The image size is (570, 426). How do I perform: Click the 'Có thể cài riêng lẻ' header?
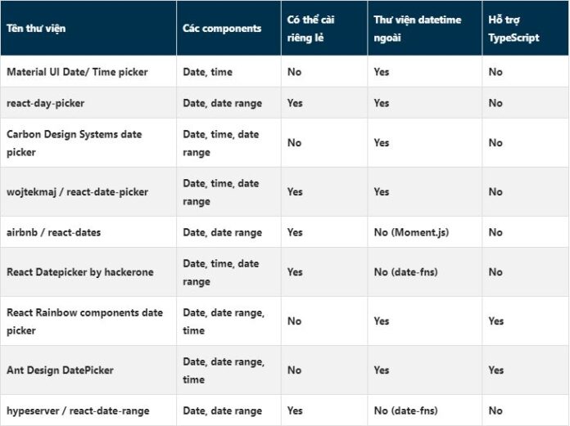tap(311, 29)
